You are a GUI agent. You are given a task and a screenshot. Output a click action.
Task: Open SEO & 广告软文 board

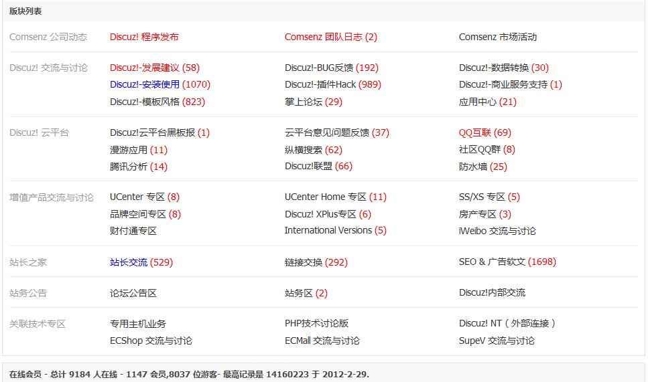tap(493, 262)
